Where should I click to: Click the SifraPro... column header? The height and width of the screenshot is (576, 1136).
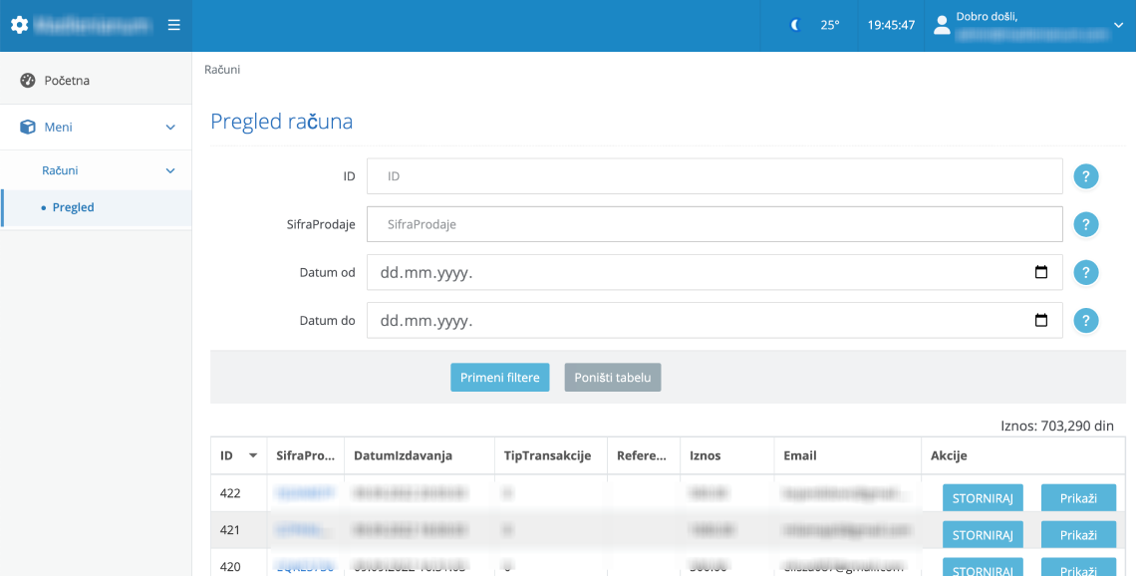coord(306,455)
